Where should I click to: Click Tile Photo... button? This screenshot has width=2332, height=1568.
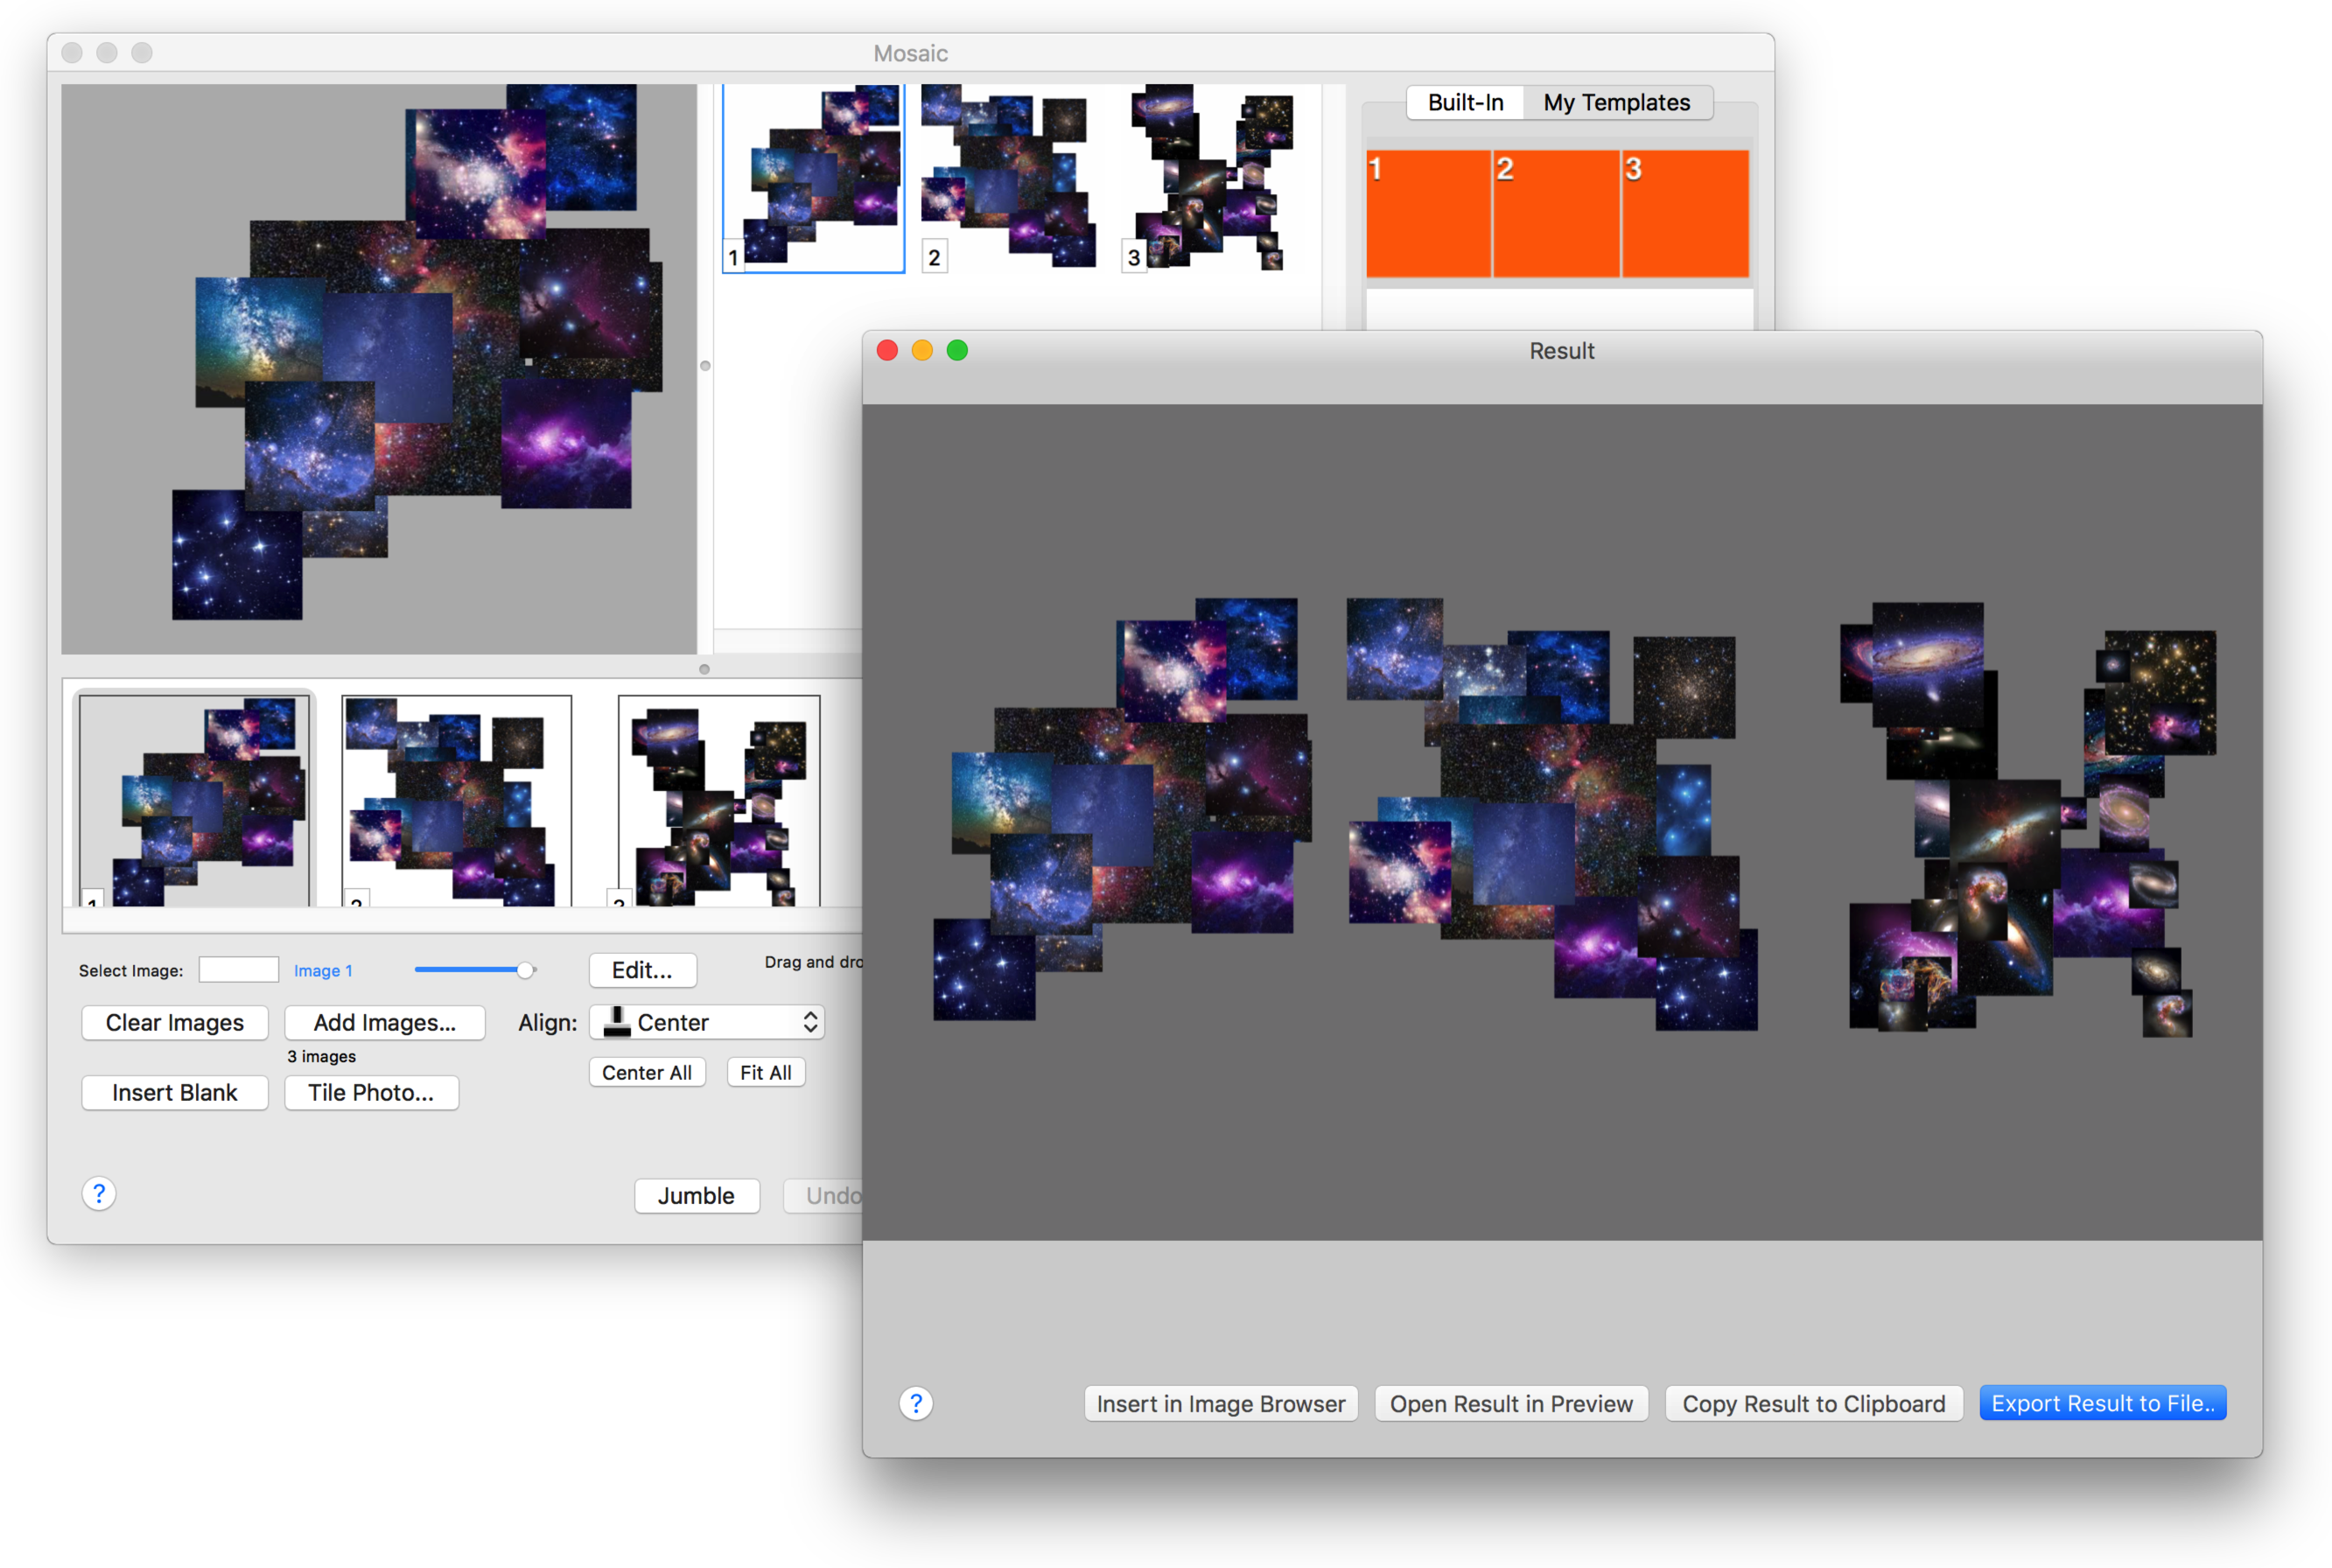[371, 1092]
